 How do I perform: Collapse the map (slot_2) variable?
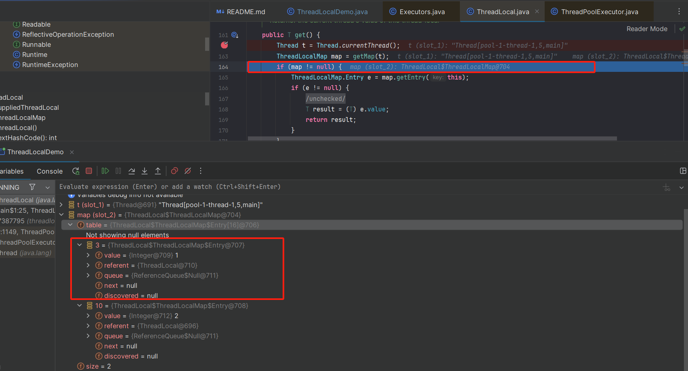click(x=61, y=215)
